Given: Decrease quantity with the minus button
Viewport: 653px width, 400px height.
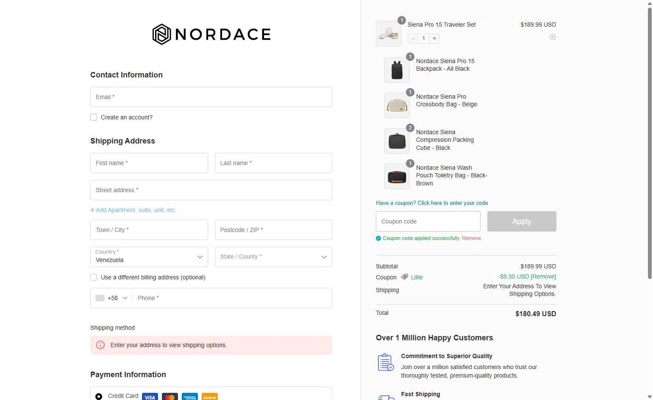Looking at the screenshot, I should pyautogui.click(x=413, y=39).
